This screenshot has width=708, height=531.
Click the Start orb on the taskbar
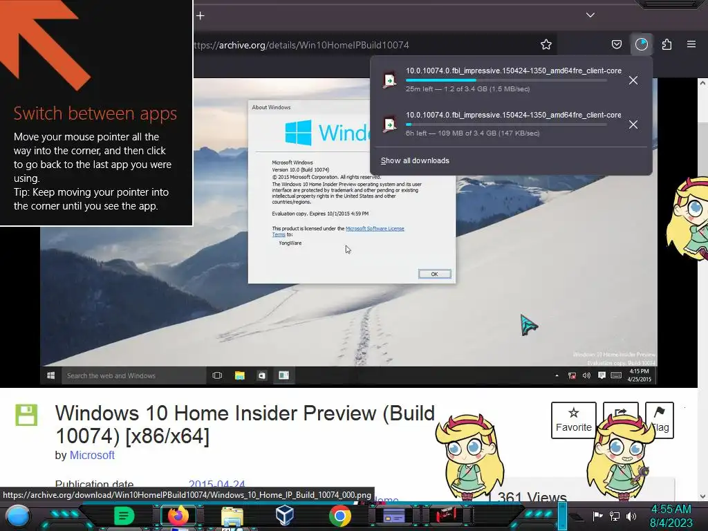click(x=17, y=516)
